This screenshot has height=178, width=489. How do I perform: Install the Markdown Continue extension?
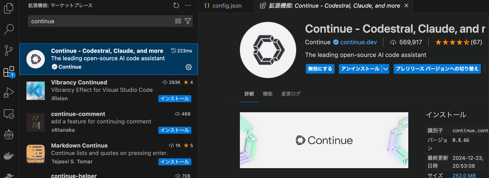[x=174, y=162]
